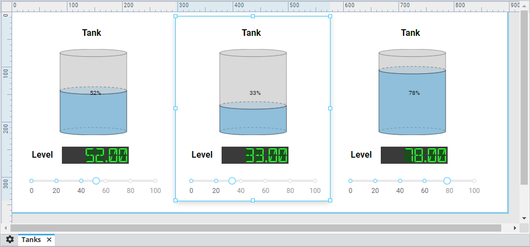Select the 78.00 LED level display
The height and width of the screenshot is (247, 530).
point(414,155)
